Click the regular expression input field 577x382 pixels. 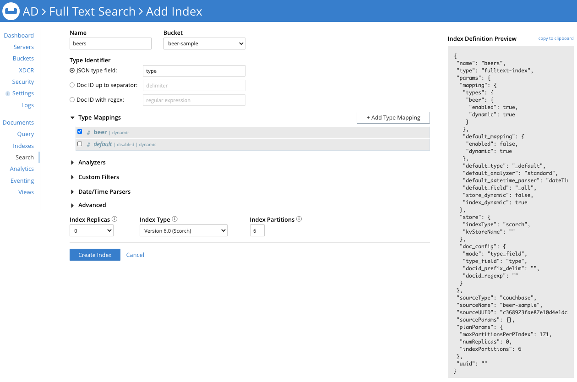[194, 100]
